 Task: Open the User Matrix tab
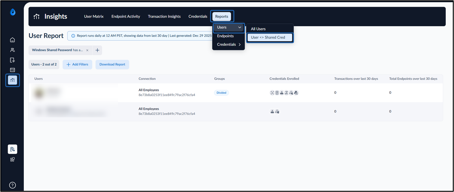pyautogui.click(x=94, y=17)
